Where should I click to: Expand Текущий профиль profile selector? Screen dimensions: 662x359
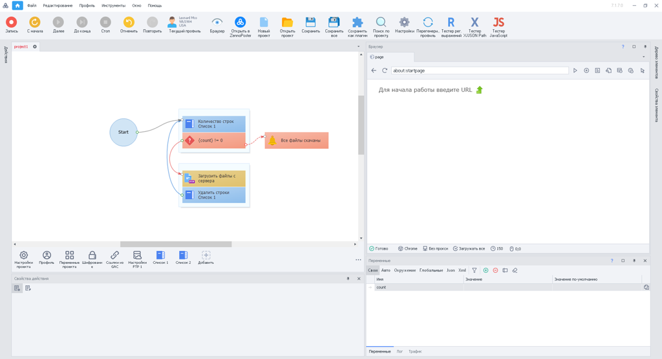(x=184, y=27)
